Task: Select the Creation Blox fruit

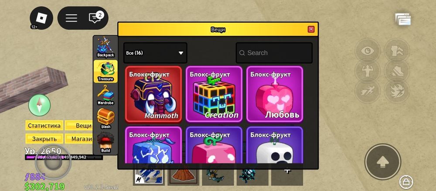Action: click(214, 94)
